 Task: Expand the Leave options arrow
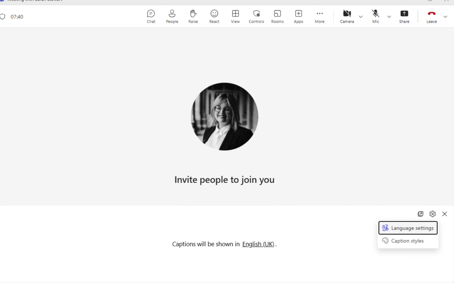pyautogui.click(x=445, y=17)
